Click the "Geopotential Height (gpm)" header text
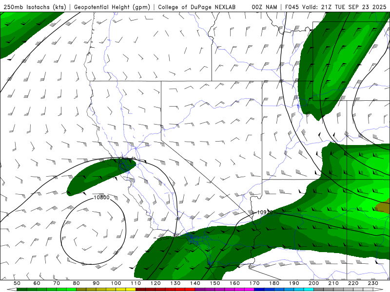The image size is (390, 292). pos(112,7)
